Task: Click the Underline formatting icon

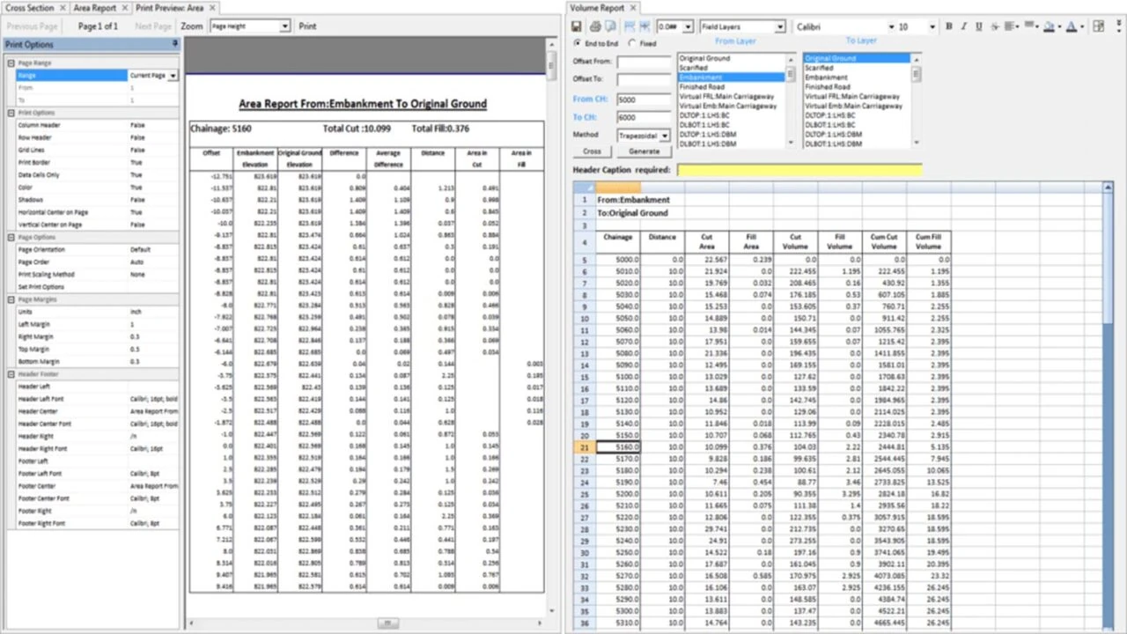Action: (x=979, y=26)
